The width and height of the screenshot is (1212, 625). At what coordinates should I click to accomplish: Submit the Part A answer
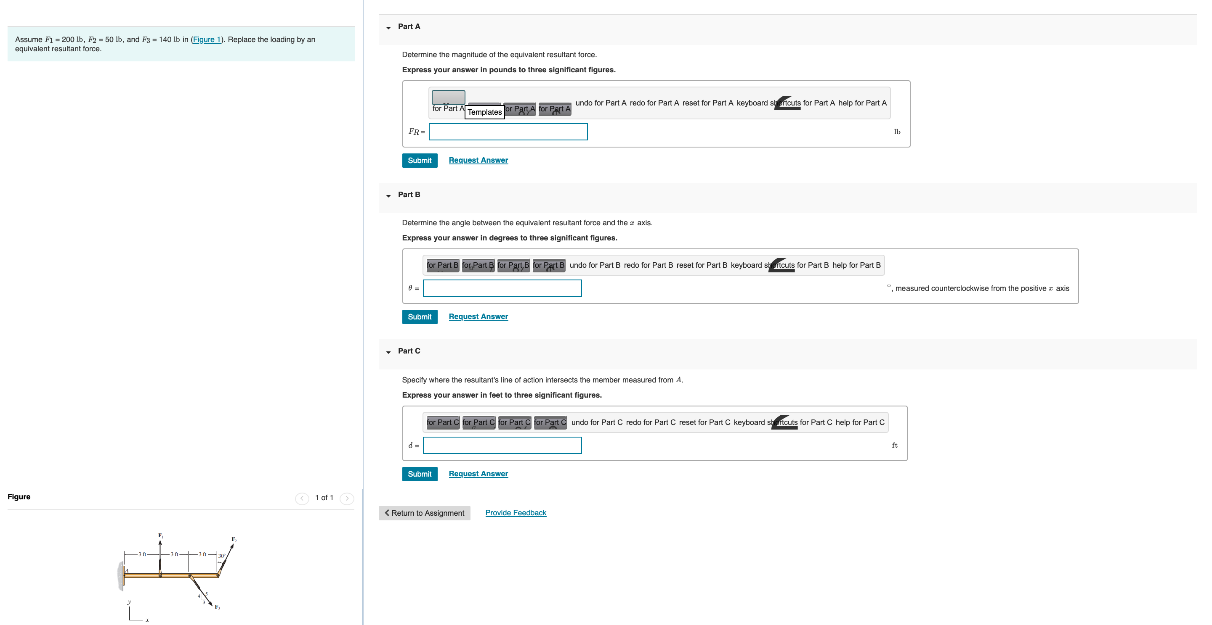pos(419,160)
